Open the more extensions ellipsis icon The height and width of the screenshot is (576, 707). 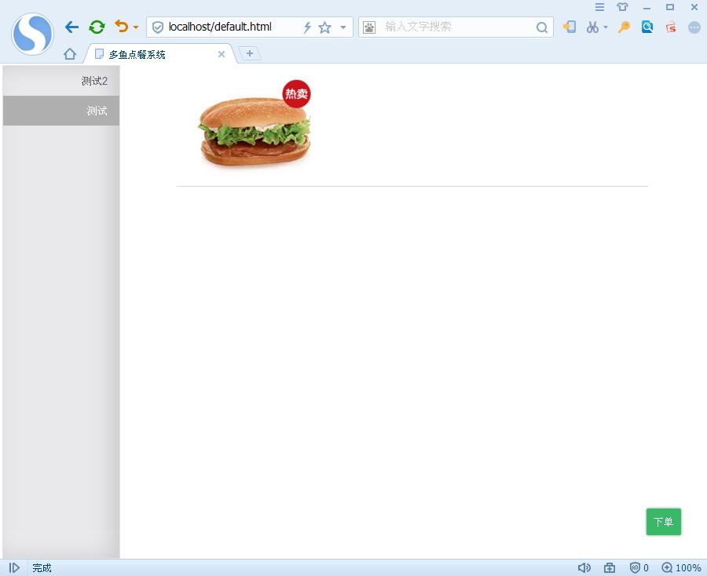click(694, 27)
